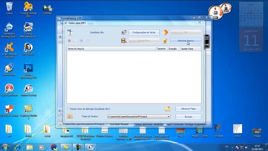Sort by Duração column header
268x151 pixels.
(x=174, y=49)
